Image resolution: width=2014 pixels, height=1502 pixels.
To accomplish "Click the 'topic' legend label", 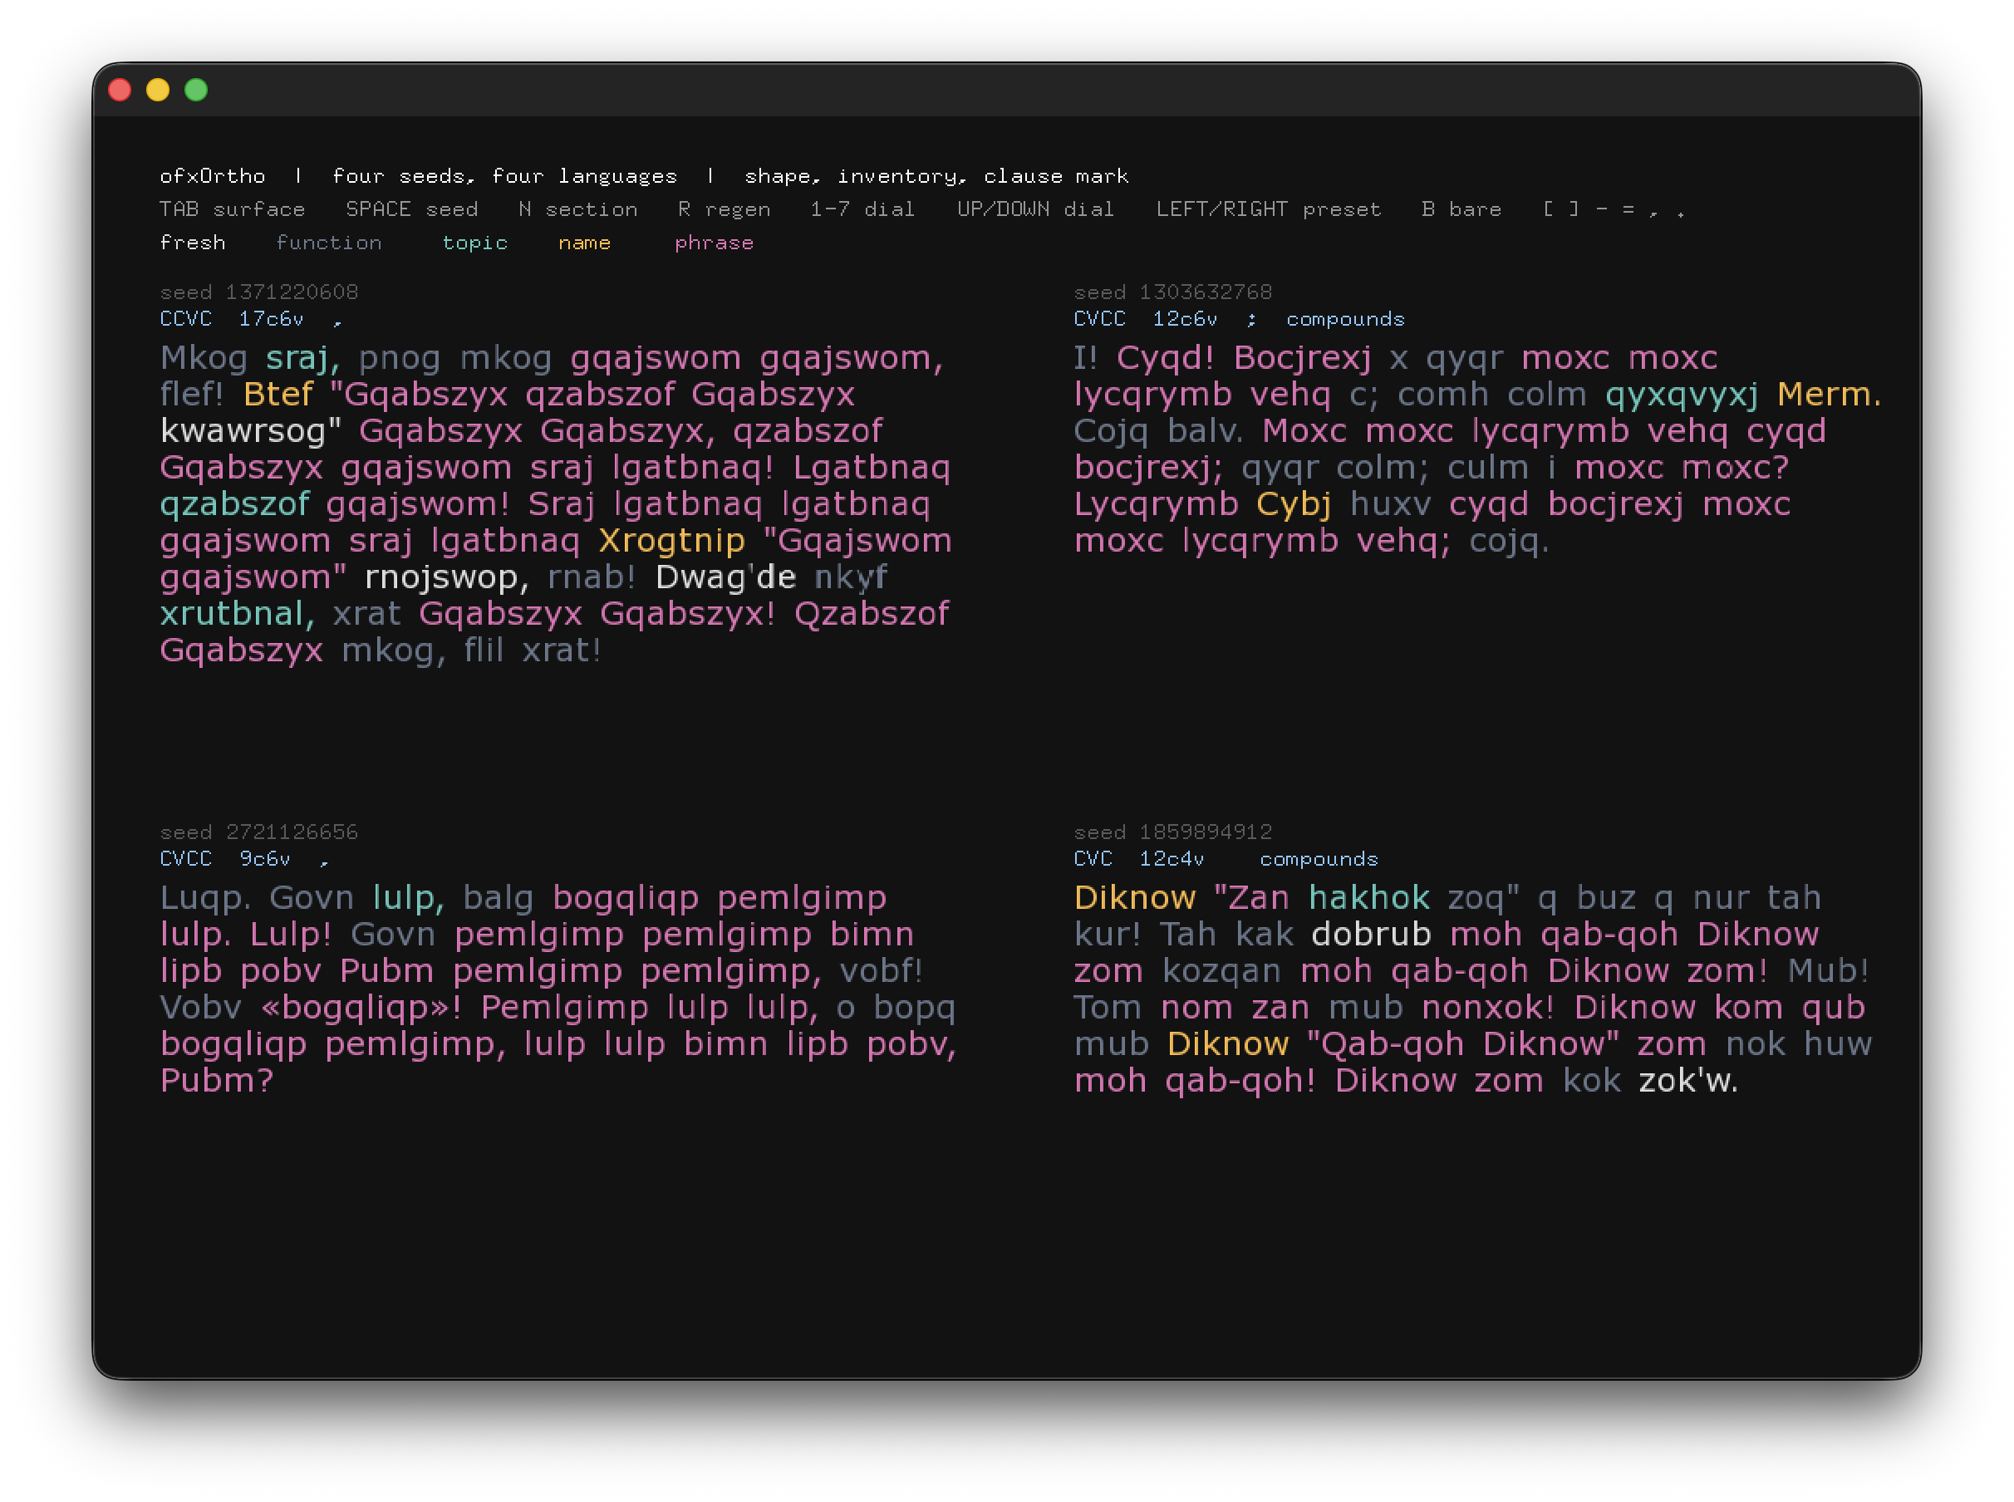I will click(474, 243).
